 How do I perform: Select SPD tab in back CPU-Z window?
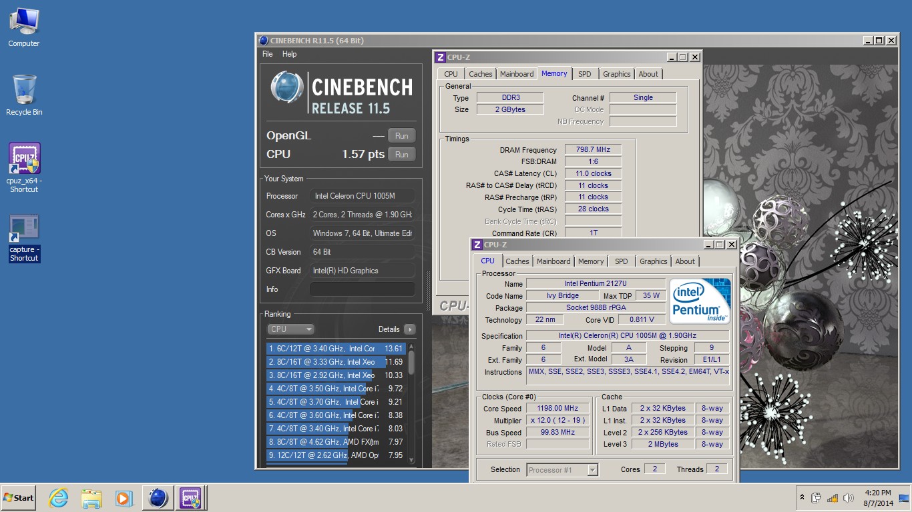coord(585,74)
